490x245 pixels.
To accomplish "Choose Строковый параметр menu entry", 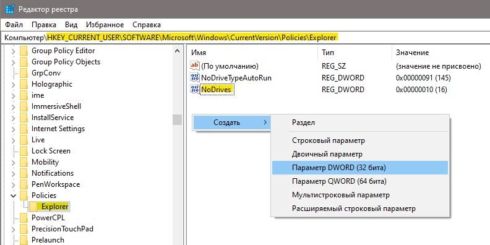I will point(360,140).
